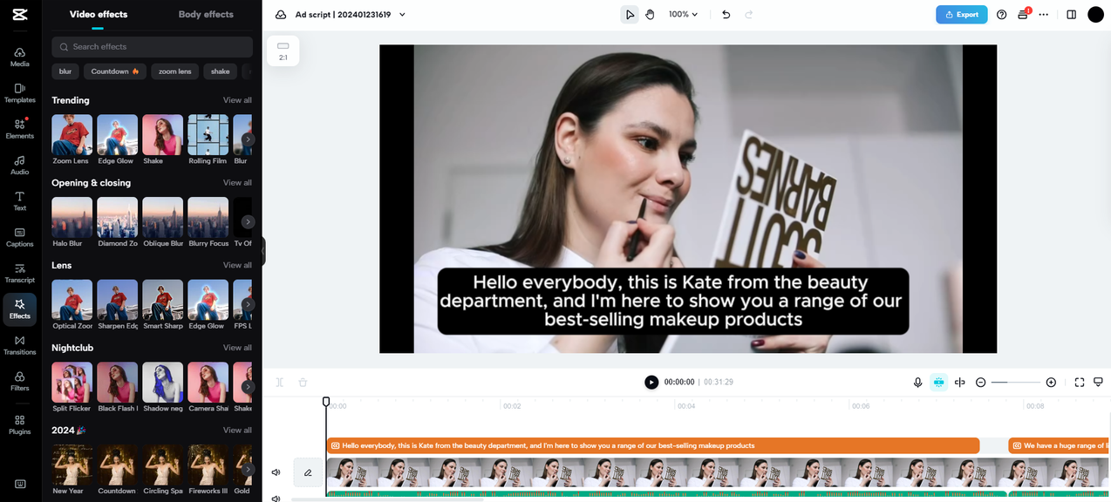Open the Media panel
1111x502 pixels.
click(x=20, y=58)
